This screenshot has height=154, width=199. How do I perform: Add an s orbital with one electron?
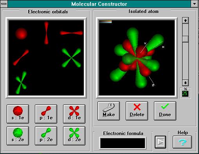[x=18, y=114]
